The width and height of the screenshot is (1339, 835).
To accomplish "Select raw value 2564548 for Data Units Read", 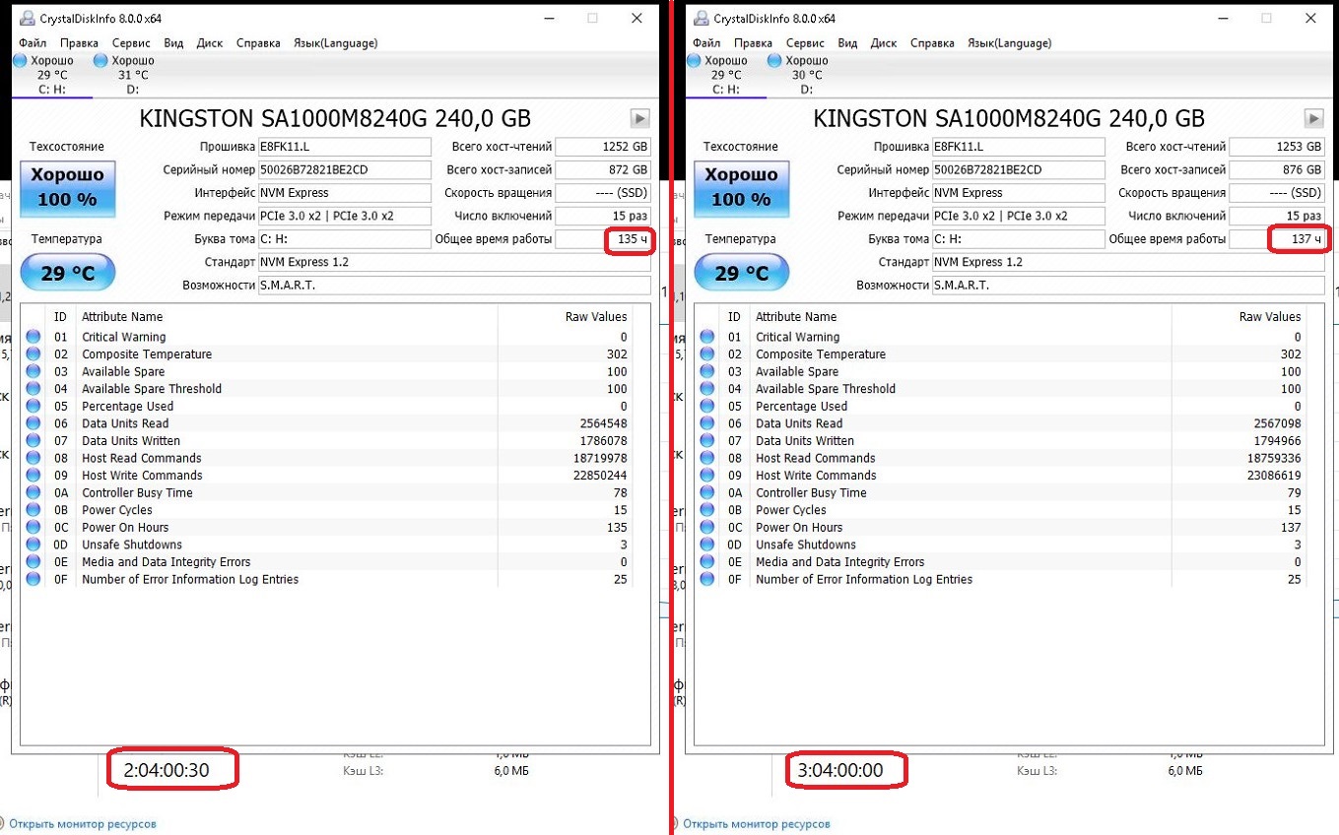I will tap(603, 423).
